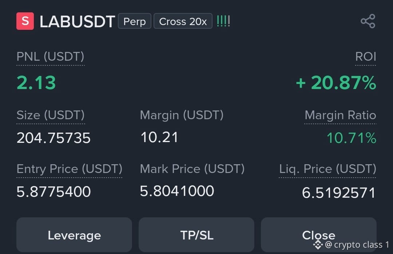Open the Perp contract tag
This screenshot has width=393, height=254.
(135, 21)
